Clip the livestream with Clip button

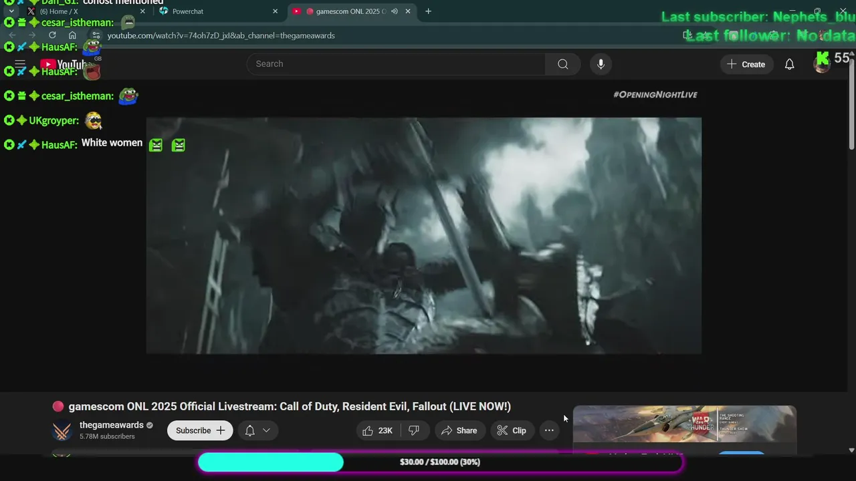(512, 431)
